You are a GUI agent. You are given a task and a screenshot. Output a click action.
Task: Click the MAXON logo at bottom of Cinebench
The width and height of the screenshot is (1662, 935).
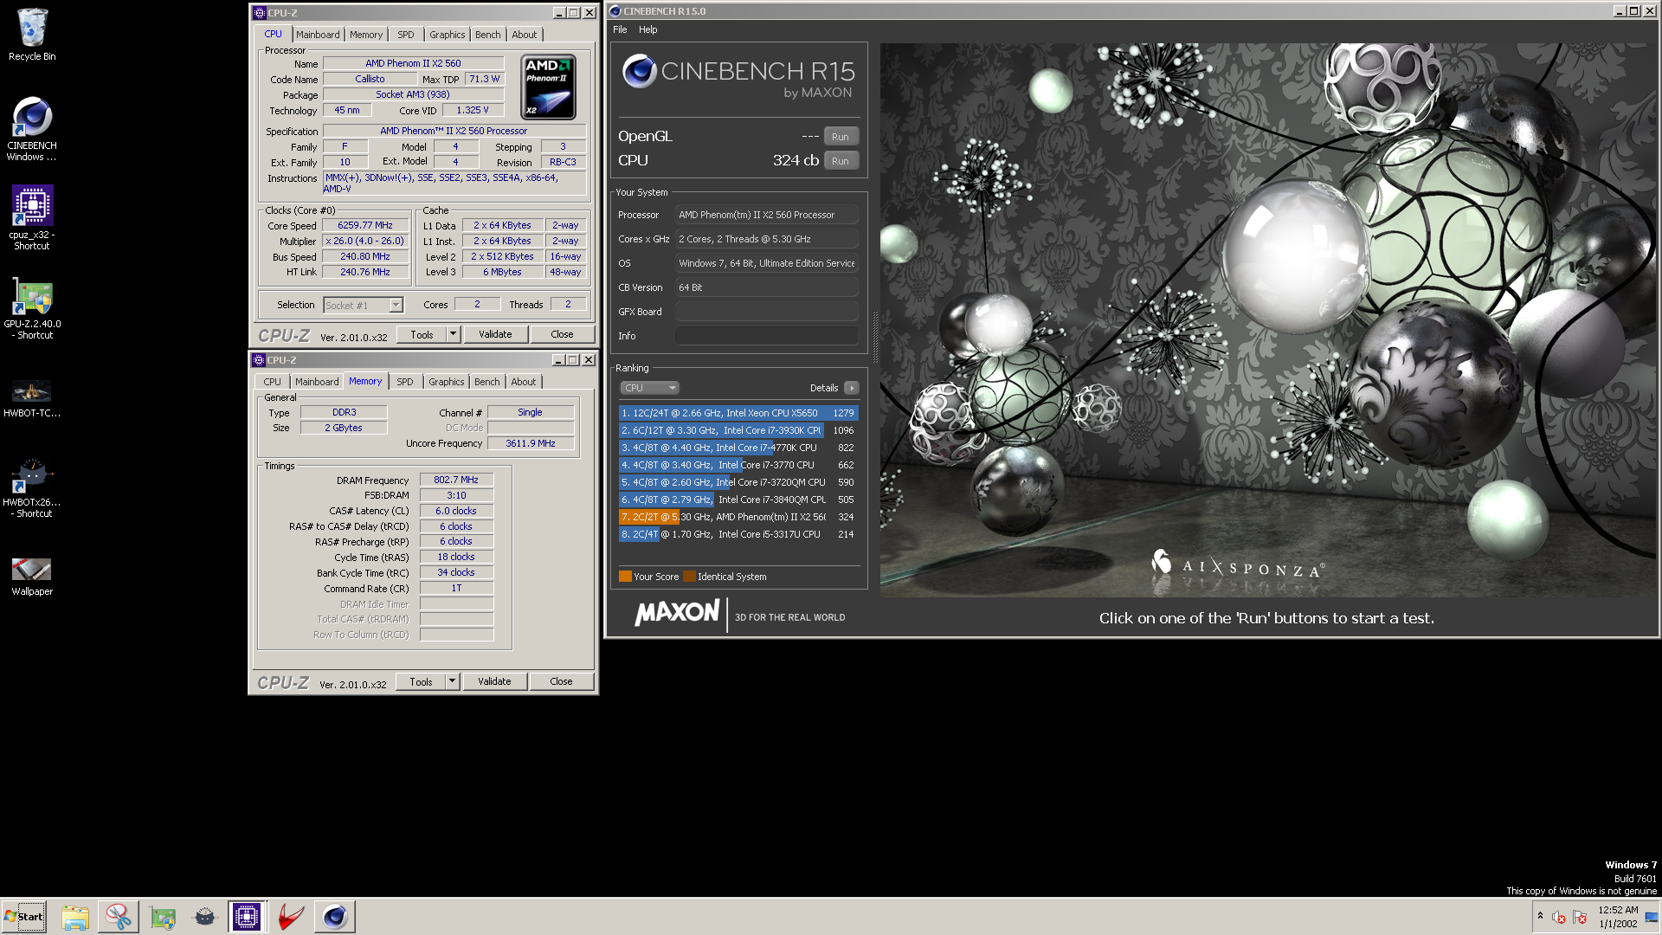pos(677,613)
